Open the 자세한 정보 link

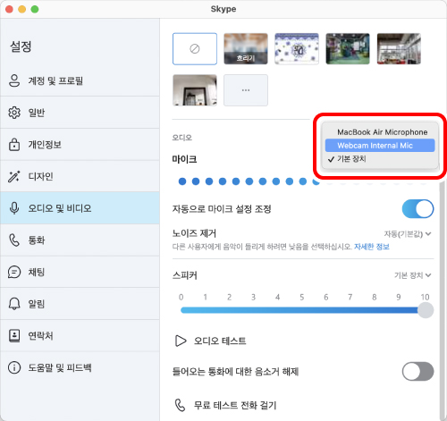point(372,247)
